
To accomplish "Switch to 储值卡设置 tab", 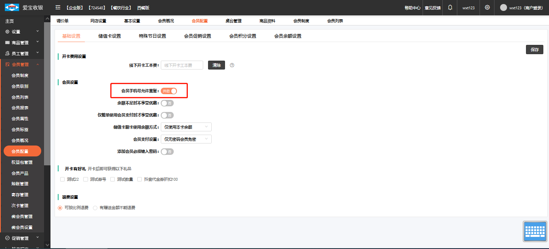I will click(109, 36).
